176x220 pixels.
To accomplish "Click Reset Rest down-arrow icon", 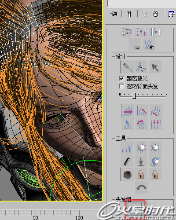I will (x=141, y=161).
